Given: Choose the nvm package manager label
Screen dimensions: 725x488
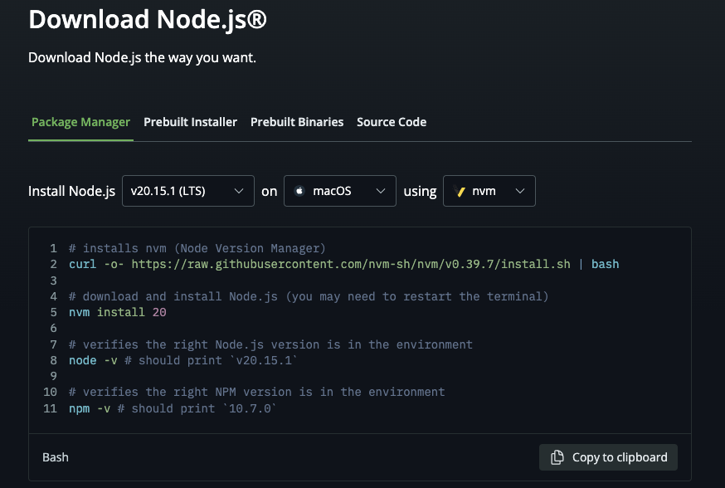Looking at the screenshot, I should (x=484, y=191).
